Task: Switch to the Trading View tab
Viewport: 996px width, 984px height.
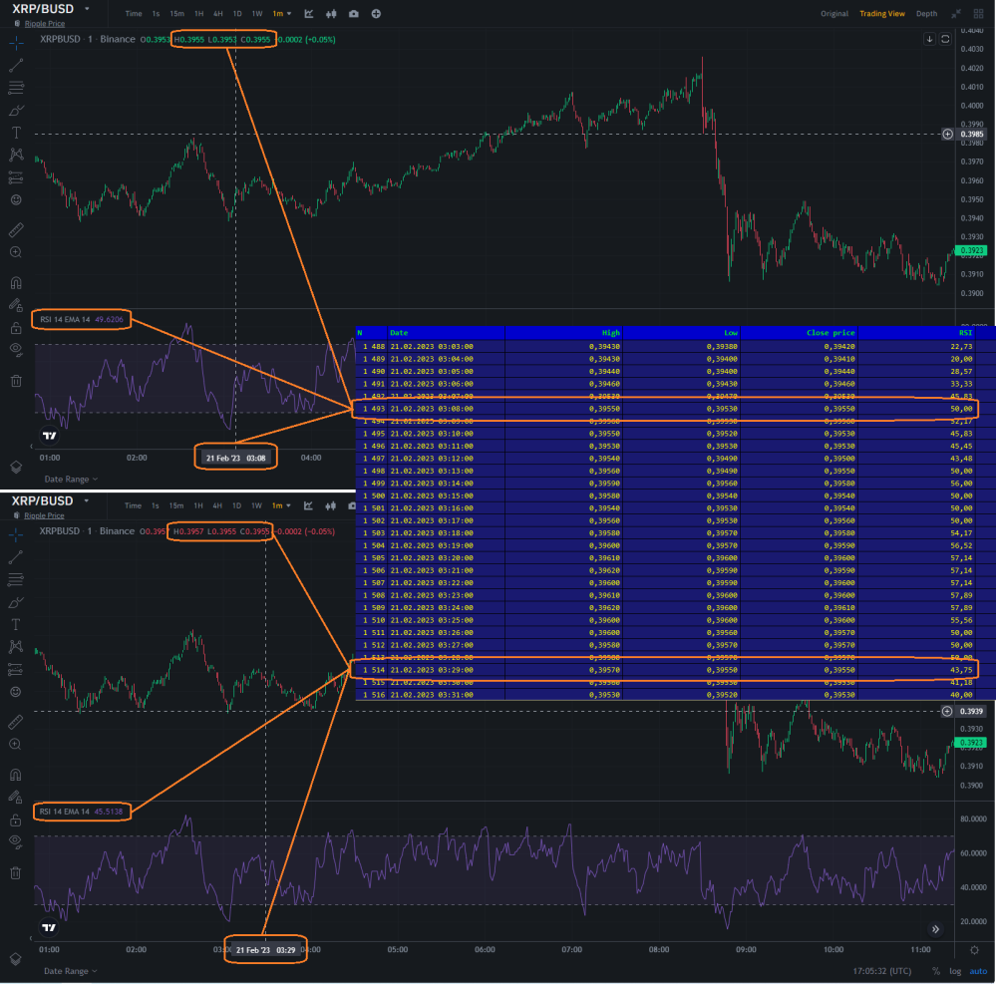Action: pos(881,13)
